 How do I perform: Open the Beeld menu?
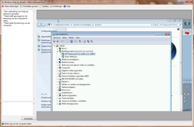71,38
